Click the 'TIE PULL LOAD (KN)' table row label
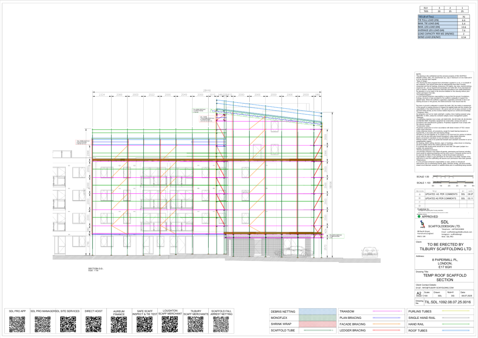The height and width of the screenshot is (338, 478). 438,20
